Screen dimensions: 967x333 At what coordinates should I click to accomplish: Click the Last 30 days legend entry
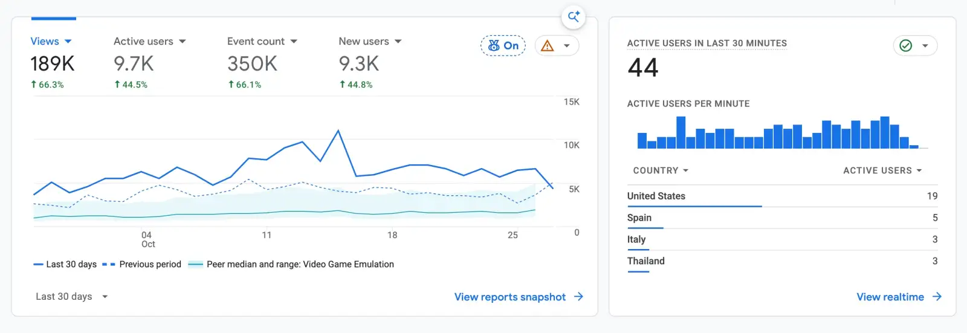point(65,265)
